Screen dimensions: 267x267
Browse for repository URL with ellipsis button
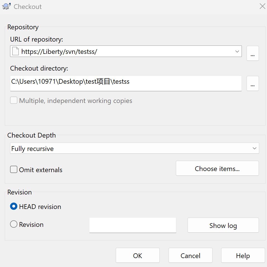point(252,53)
